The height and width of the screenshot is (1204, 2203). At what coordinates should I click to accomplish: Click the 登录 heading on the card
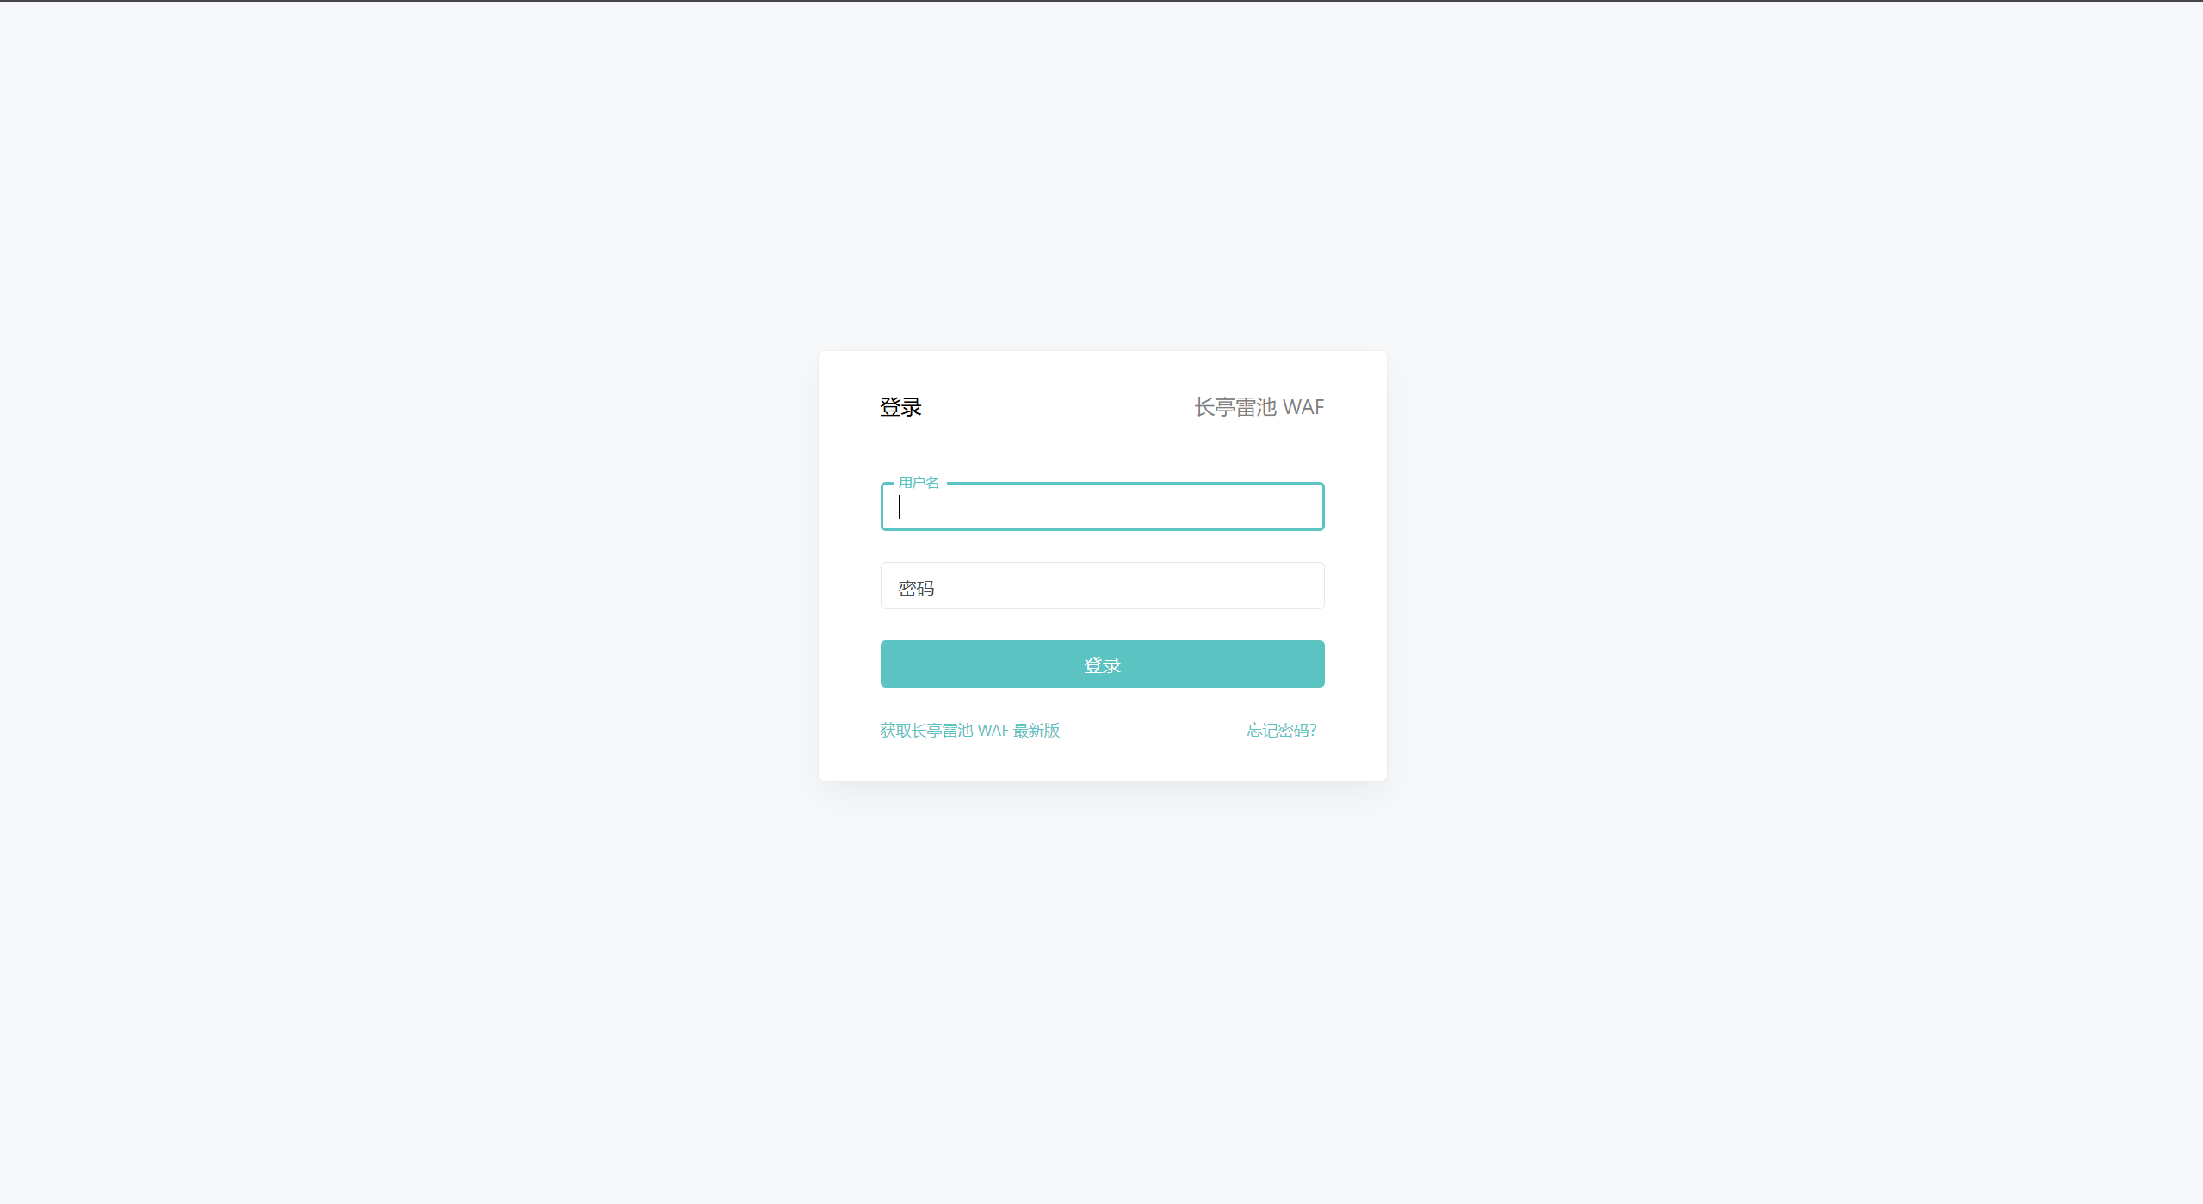[x=900, y=407]
